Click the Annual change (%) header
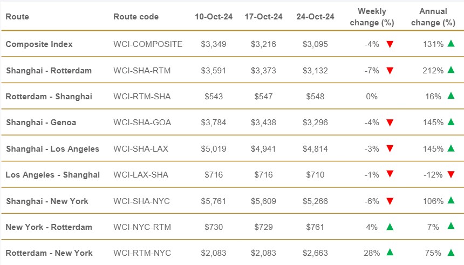The width and height of the screenshot is (464, 265). (433, 17)
